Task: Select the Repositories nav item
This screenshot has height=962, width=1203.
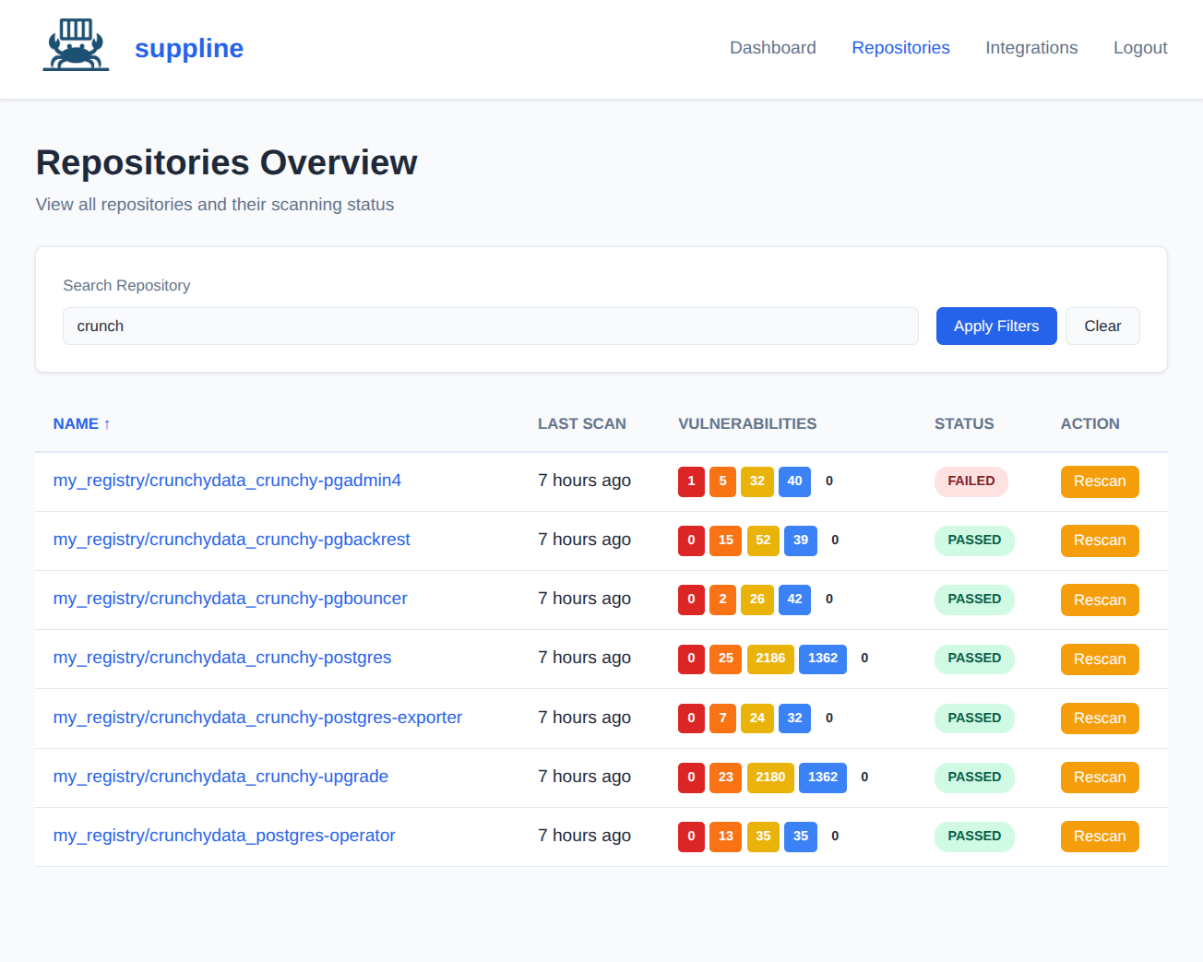Action: [900, 47]
